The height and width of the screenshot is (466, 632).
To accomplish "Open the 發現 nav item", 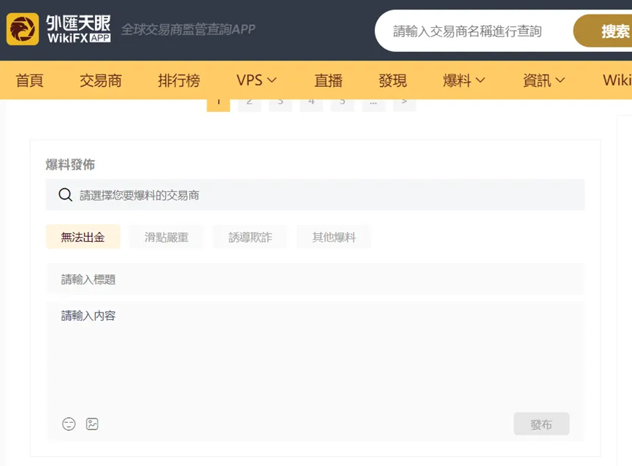I will point(392,80).
